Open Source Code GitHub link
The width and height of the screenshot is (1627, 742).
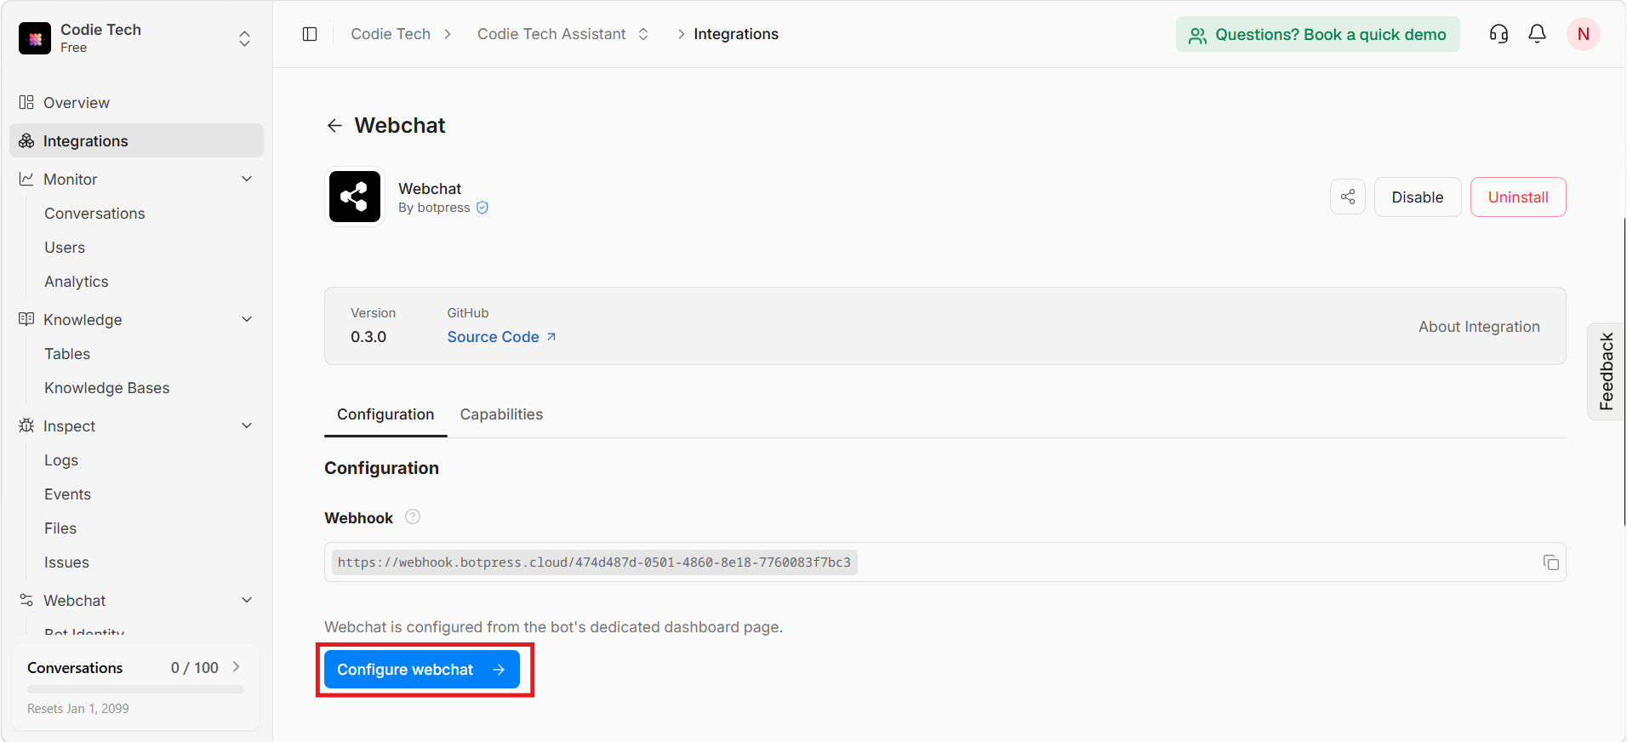(x=501, y=337)
